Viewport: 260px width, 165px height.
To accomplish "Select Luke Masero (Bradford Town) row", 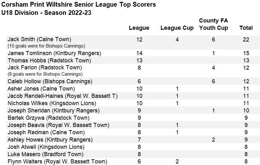I will [45, 154].
